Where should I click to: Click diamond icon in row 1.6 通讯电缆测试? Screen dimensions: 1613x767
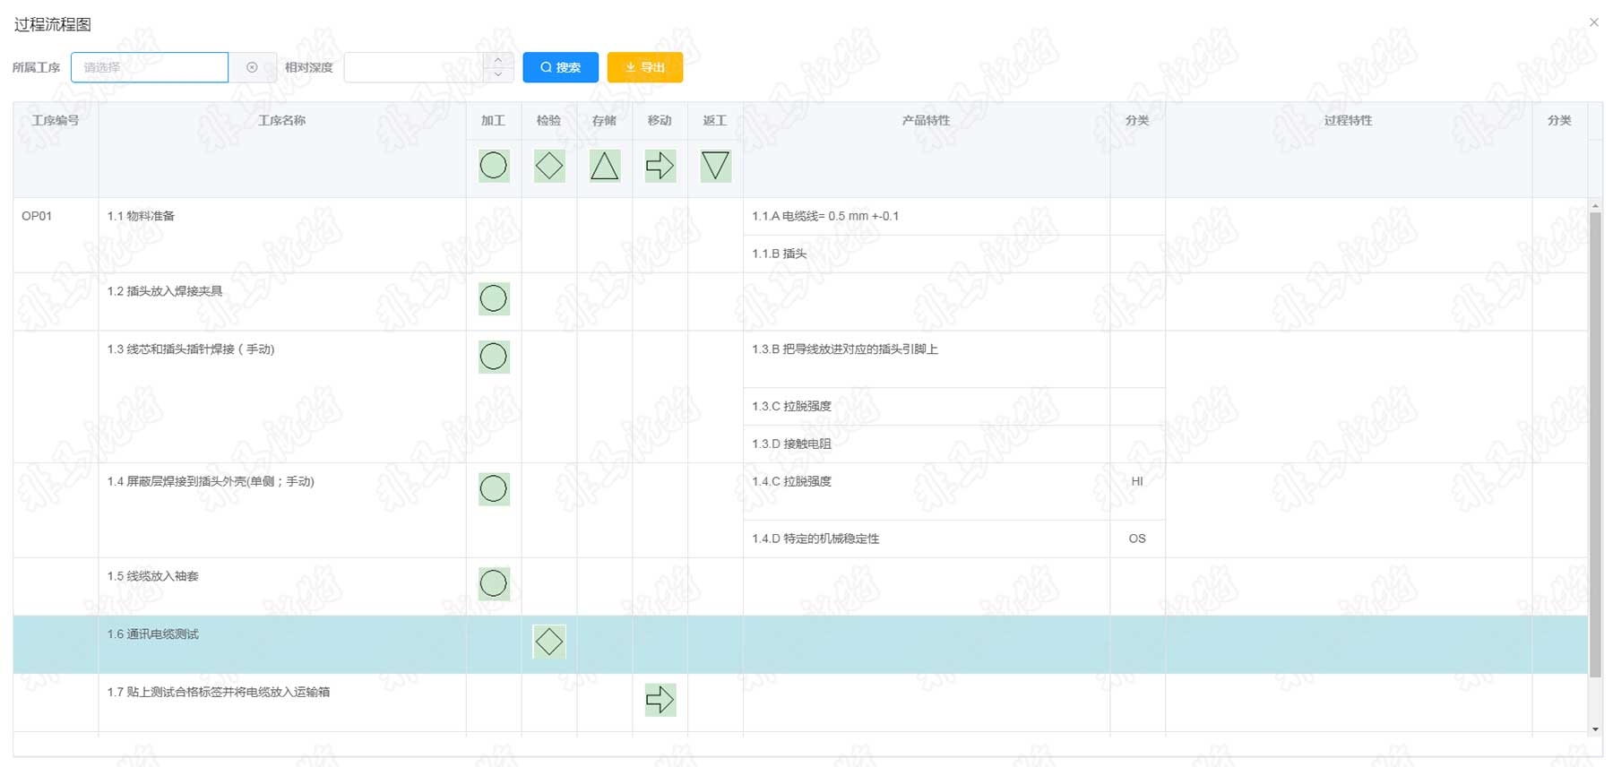(x=549, y=642)
